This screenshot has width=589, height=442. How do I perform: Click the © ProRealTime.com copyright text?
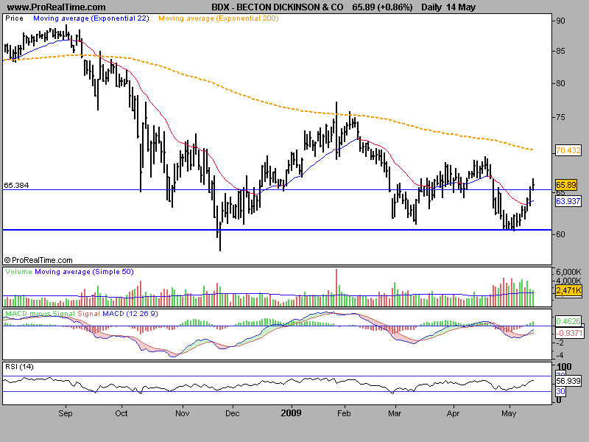(38, 260)
